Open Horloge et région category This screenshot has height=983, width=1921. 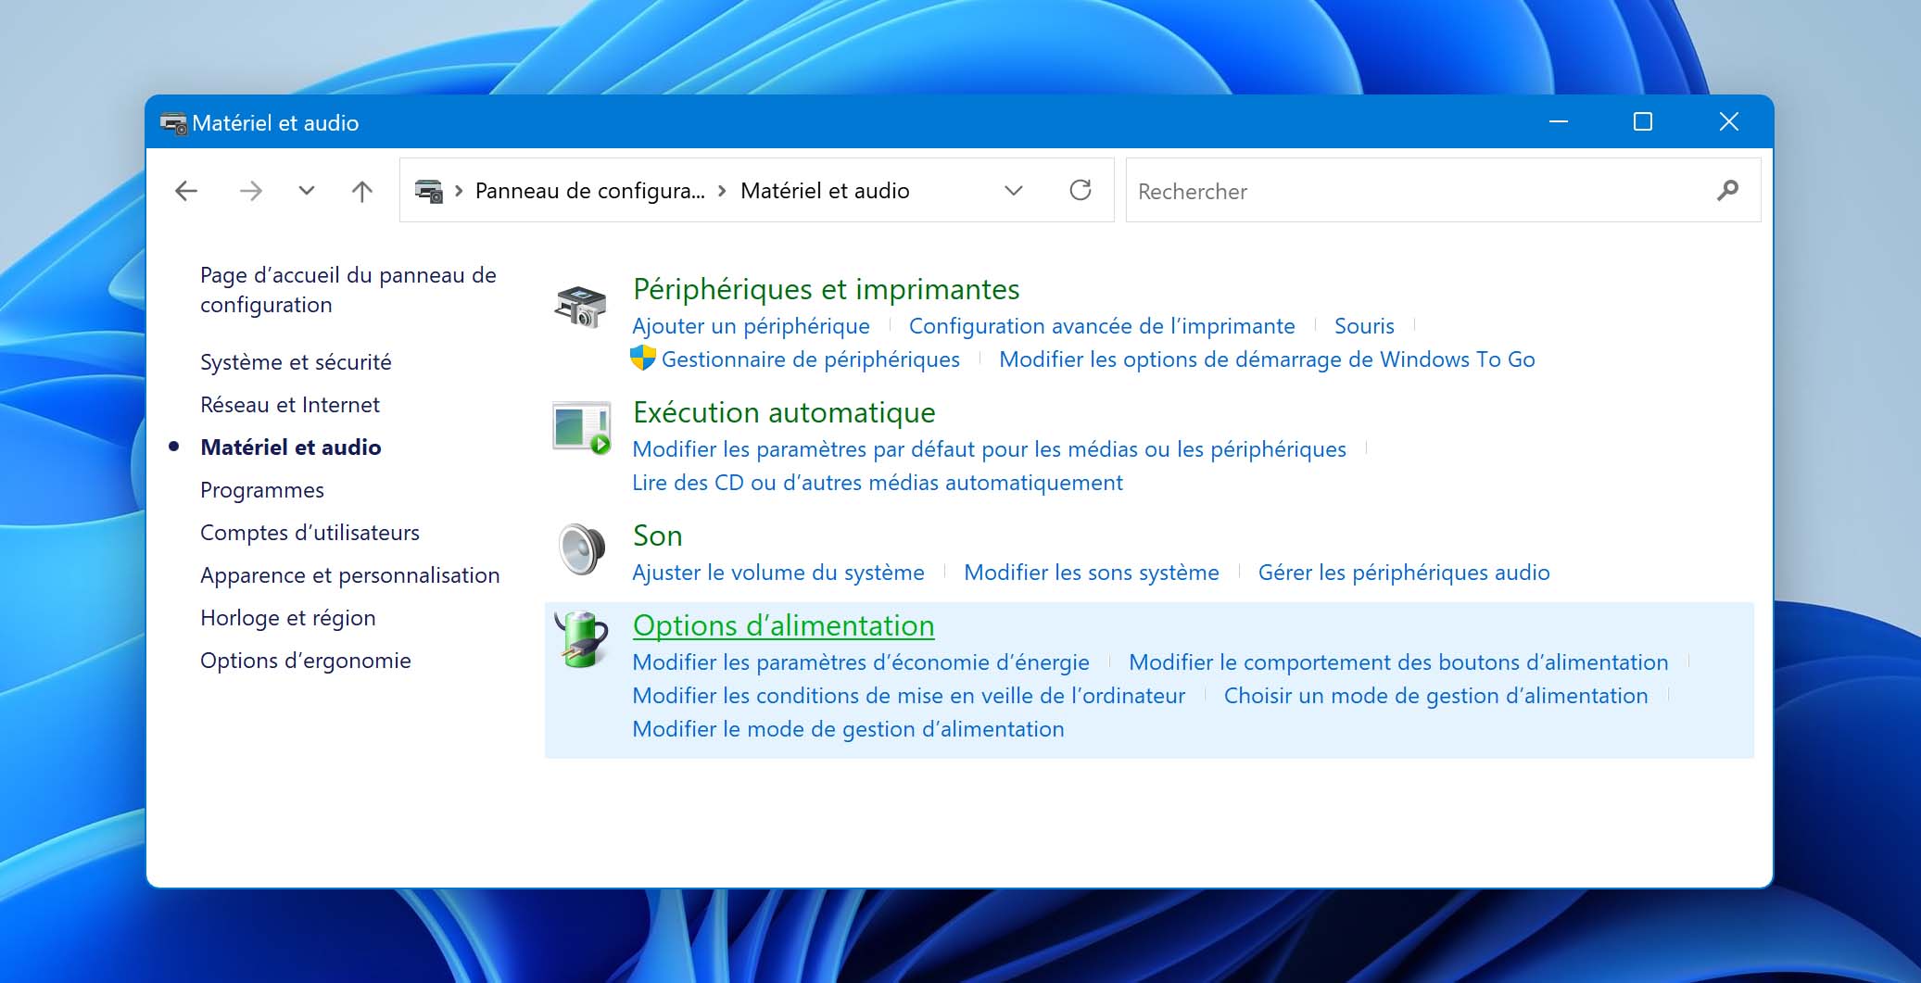coord(288,618)
